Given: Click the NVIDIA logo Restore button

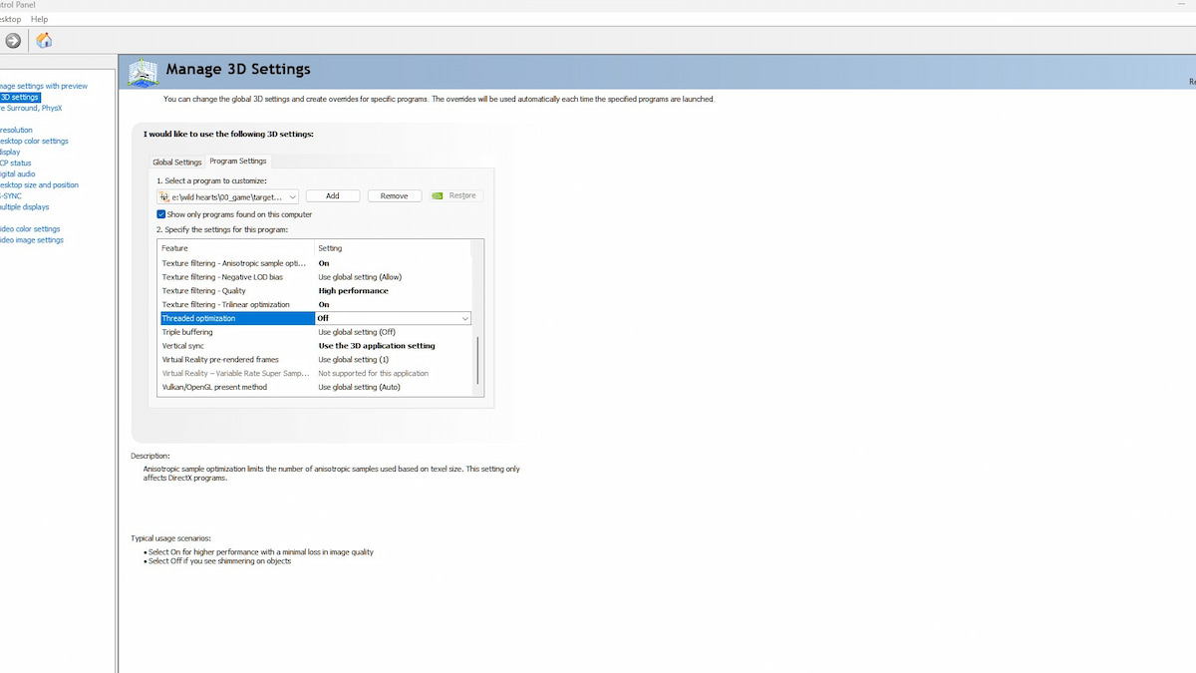Looking at the screenshot, I should (x=455, y=196).
